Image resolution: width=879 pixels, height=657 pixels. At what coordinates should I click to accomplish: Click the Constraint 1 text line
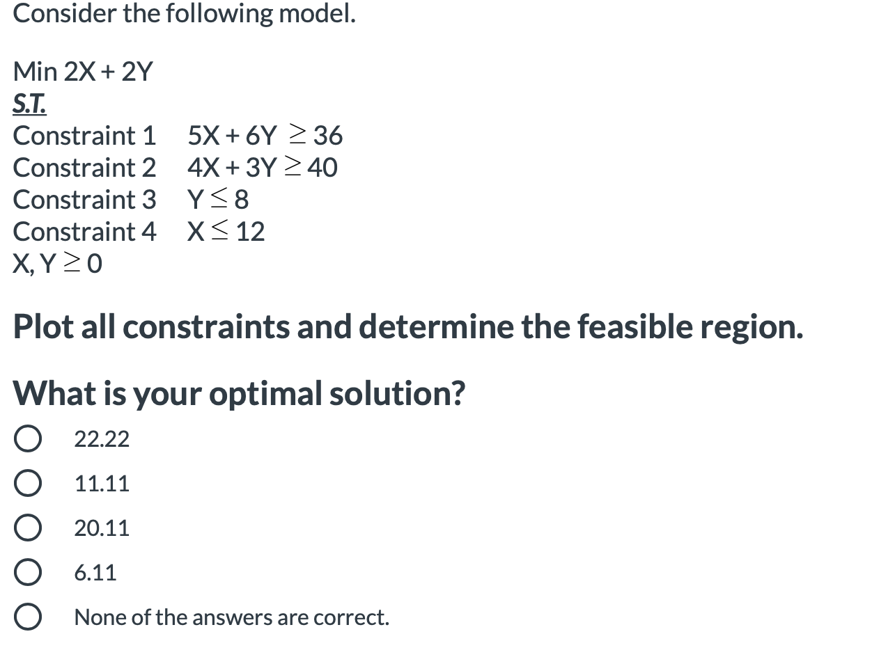click(x=178, y=135)
